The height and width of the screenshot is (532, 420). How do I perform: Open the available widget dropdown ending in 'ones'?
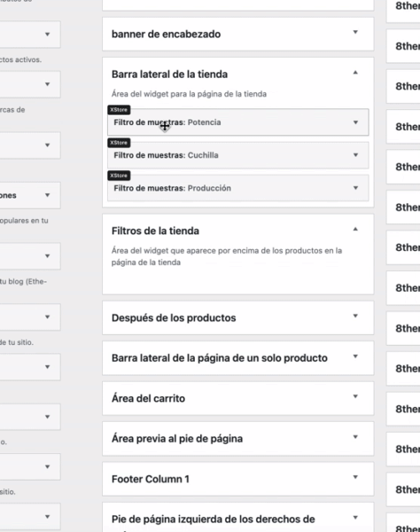[x=30, y=195]
